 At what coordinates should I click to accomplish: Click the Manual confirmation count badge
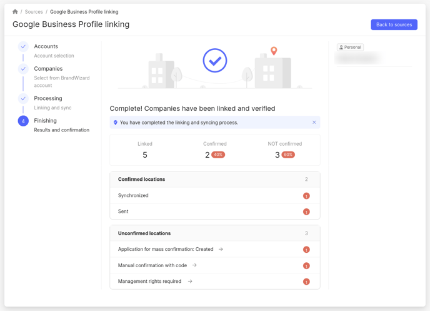[x=306, y=266]
